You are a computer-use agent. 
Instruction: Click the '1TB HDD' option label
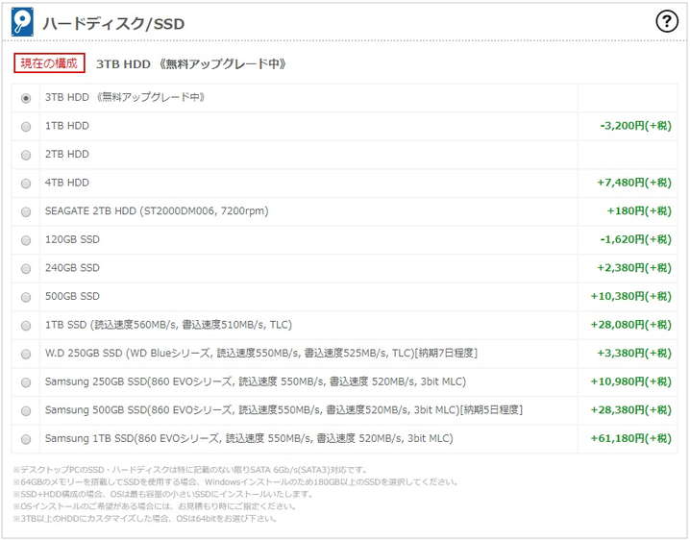[x=67, y=126]
